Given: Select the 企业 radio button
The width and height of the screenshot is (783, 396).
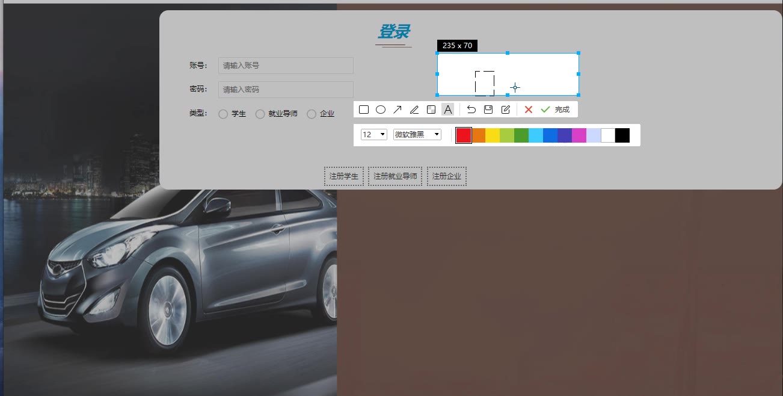Looking at the screenshot, I should [x=312, y=114].
